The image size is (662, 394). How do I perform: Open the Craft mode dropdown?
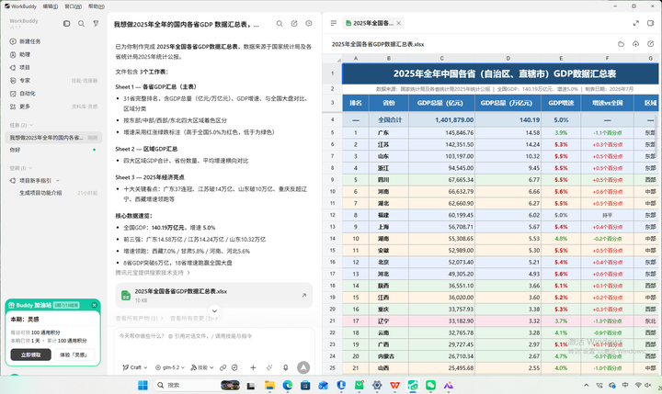coord(135,367)
